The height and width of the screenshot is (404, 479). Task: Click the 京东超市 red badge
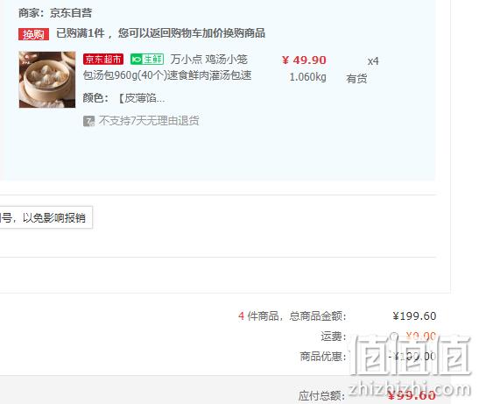pyautogui.click(x=103, y=59)
